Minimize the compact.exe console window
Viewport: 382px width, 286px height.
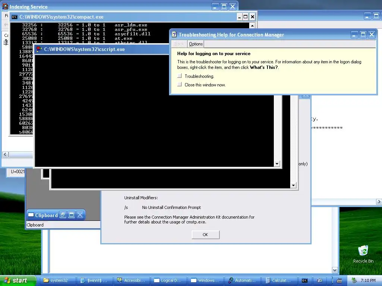[239, 17]
